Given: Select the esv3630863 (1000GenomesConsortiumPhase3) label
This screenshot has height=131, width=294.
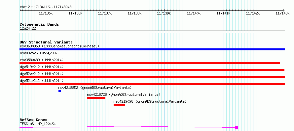Looking at the screenshot, I should pos(59,46).
